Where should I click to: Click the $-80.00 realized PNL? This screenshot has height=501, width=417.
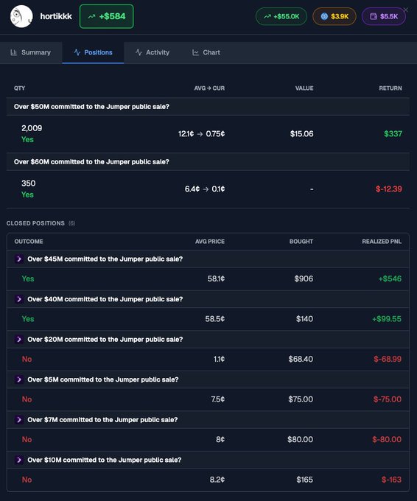coord(387,440)
